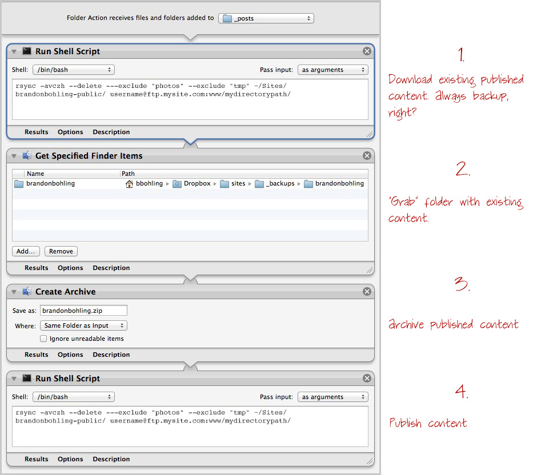View Results of Get Specified Finder Items

tap(36, 268)
